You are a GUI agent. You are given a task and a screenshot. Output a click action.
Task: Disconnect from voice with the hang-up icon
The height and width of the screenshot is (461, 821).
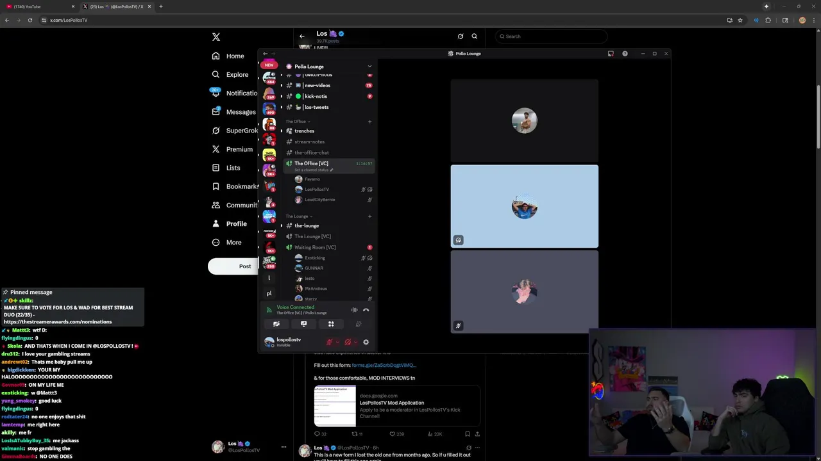(x=366, y=310)
